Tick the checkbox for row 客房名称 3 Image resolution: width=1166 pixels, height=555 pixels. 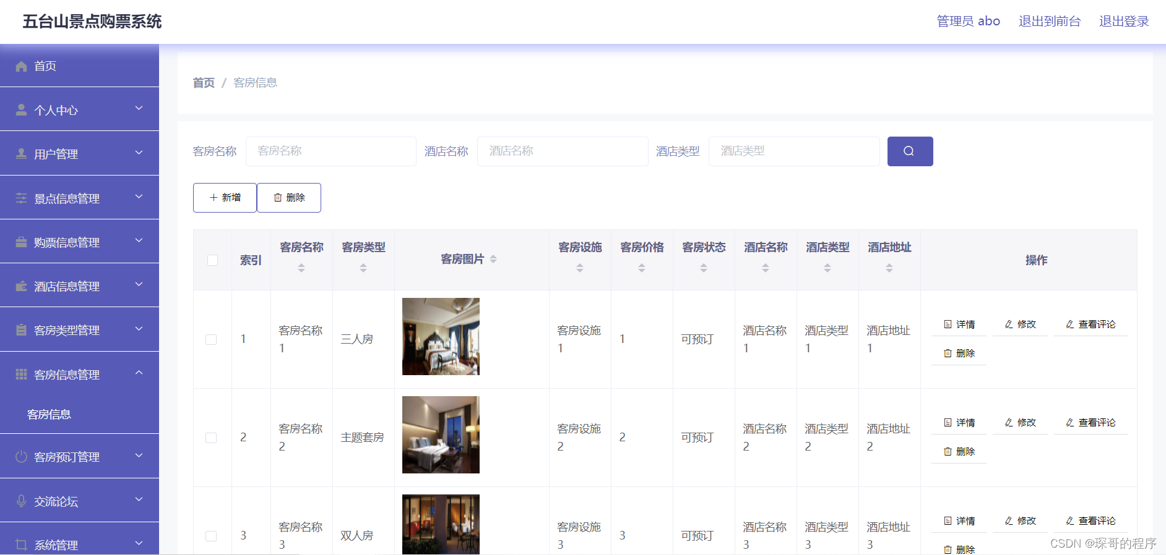211,536
